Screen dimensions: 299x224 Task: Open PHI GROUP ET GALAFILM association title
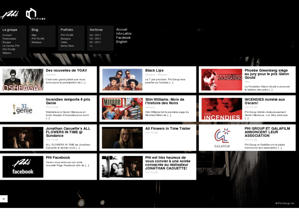[x=267, y=132]
